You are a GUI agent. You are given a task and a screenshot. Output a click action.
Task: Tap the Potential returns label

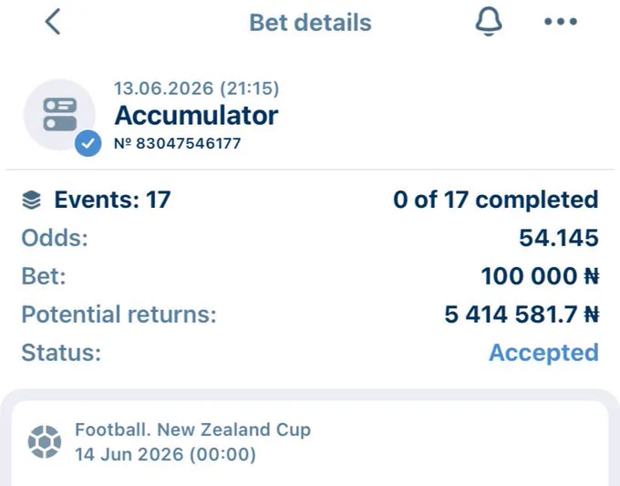click(119, 315)
